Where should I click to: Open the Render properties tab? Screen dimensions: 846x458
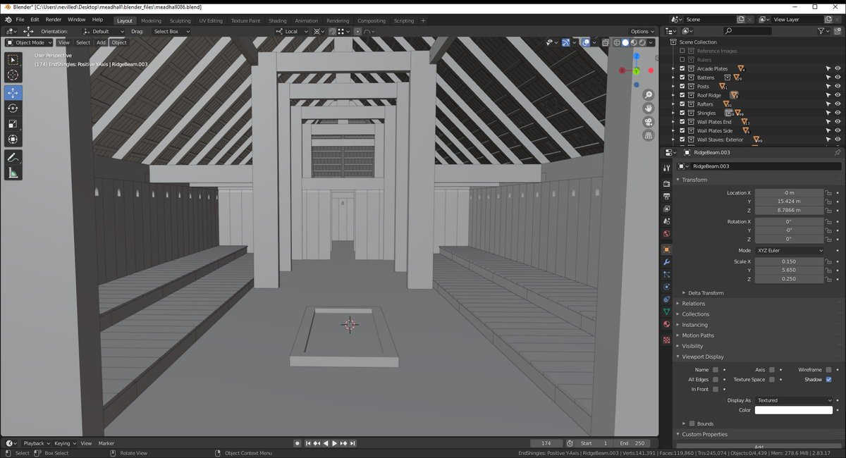(x=667, y=183)
